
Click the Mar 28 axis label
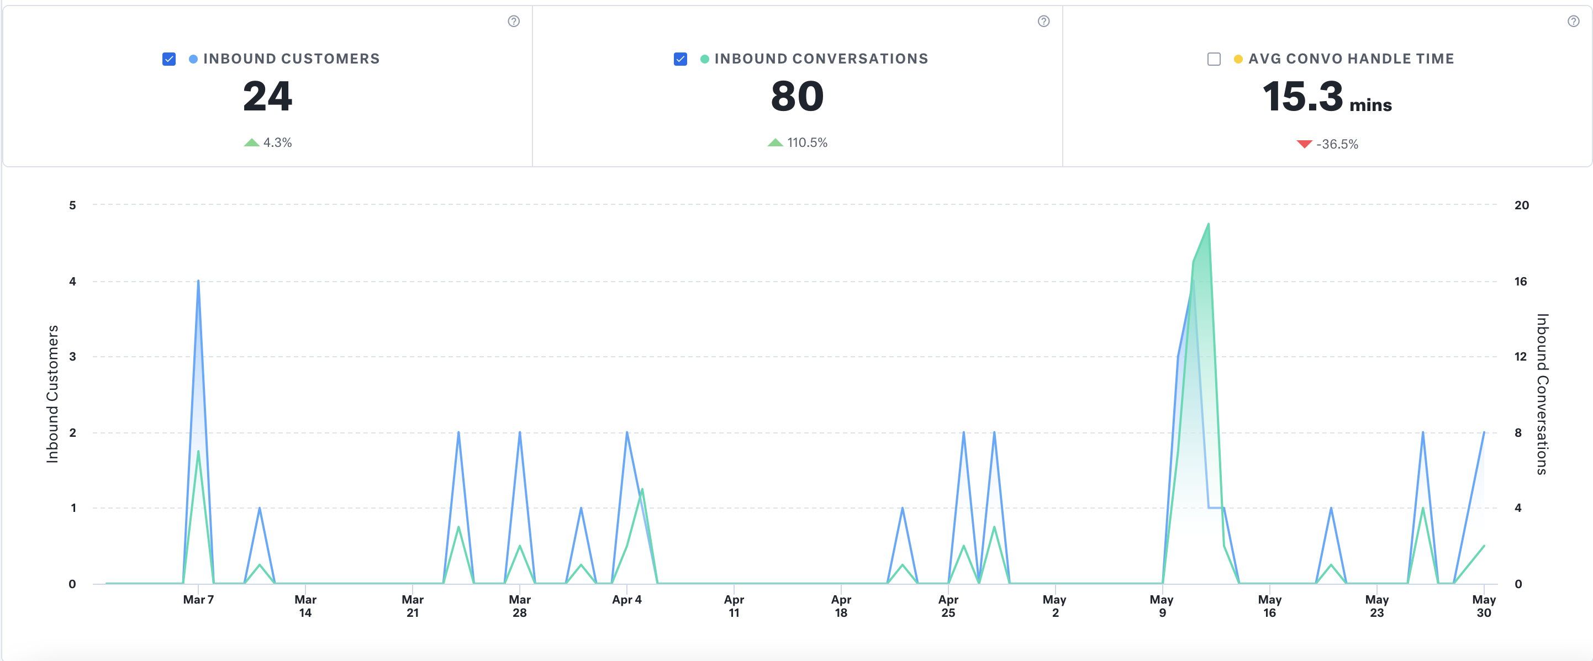519,606
